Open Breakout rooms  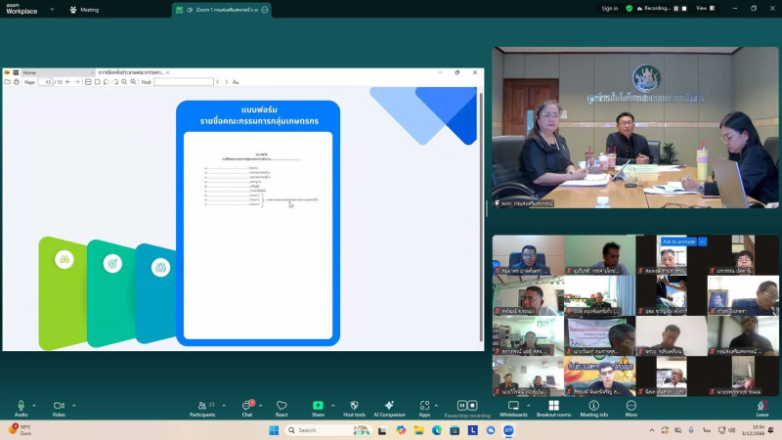pos(553,406)
